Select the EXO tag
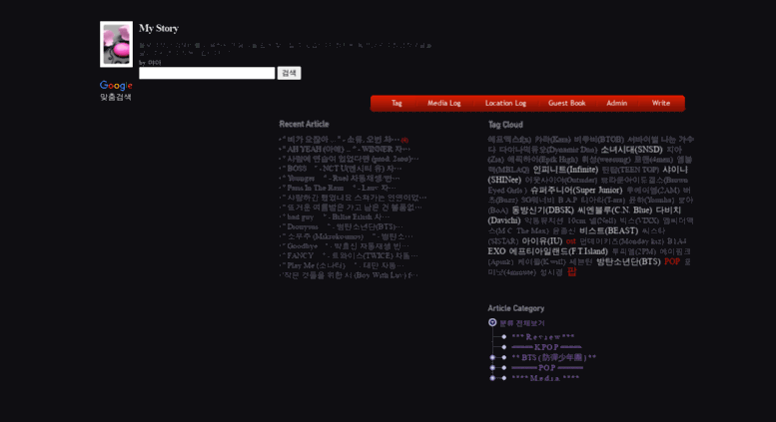This screenshot has width=776, height=422. (x=496, y=251)
